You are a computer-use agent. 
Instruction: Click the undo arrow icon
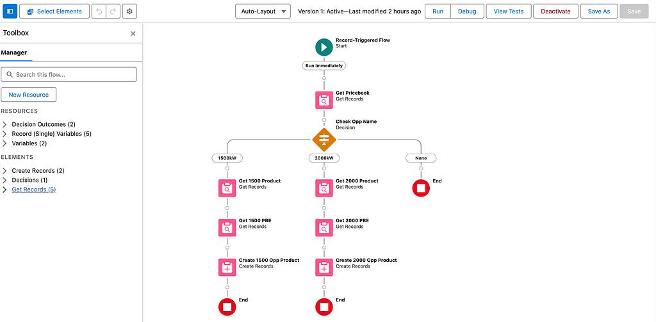[99, 12]
